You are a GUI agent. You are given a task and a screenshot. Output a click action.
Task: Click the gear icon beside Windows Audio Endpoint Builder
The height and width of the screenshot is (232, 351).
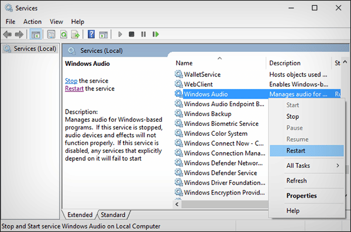(178, 104)
